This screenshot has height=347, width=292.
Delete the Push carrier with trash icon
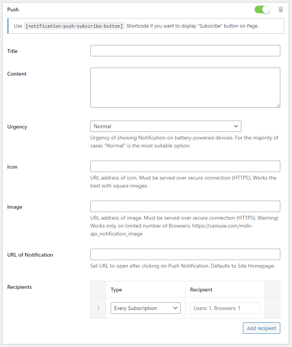coord(281,10)
